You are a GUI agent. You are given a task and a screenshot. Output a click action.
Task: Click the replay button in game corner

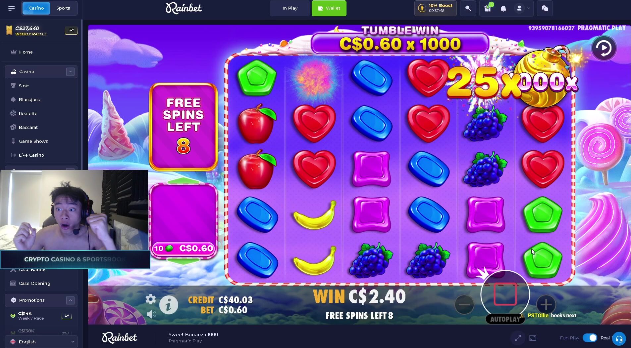click(x=604, y=48)
